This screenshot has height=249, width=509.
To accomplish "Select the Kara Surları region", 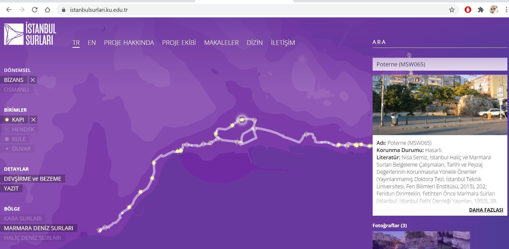I will pos(23,219).
